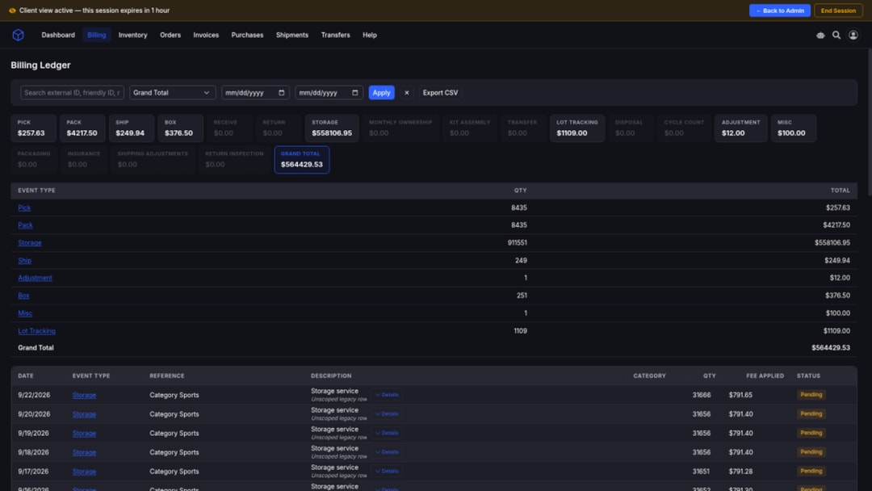Open the Inventory menu

pyautogui.click(x=132, y=35)
